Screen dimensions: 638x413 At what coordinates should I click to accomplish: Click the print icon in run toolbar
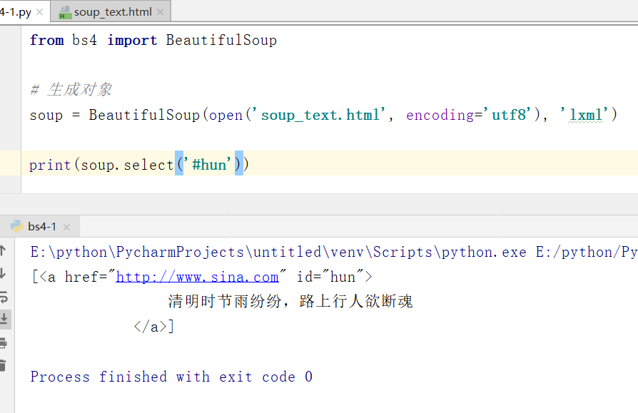click(x=4, y=342)
